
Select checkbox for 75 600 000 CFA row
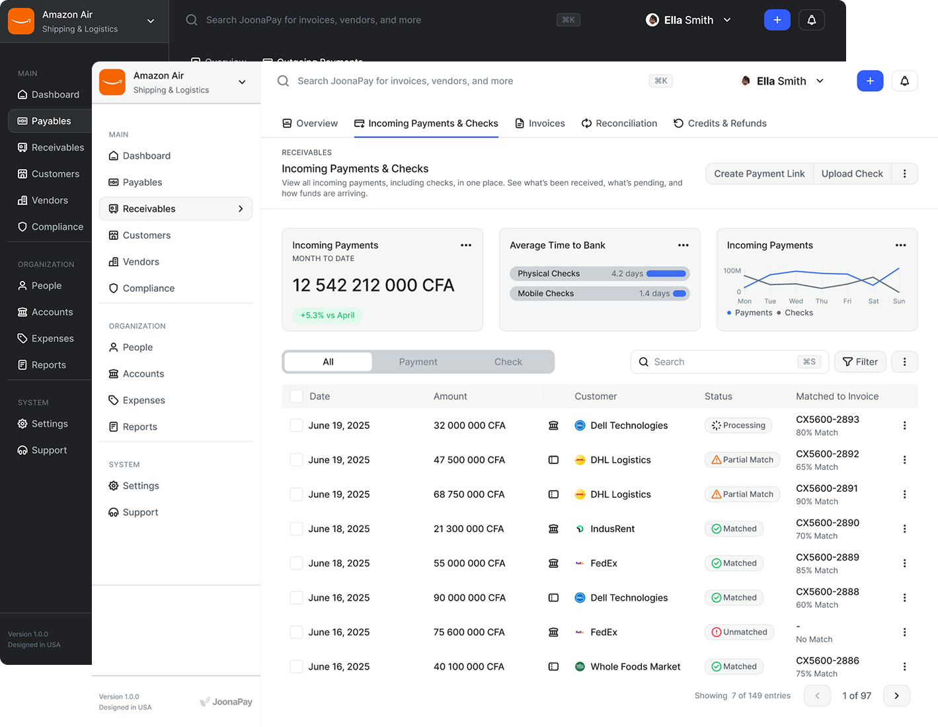point(296,632)
